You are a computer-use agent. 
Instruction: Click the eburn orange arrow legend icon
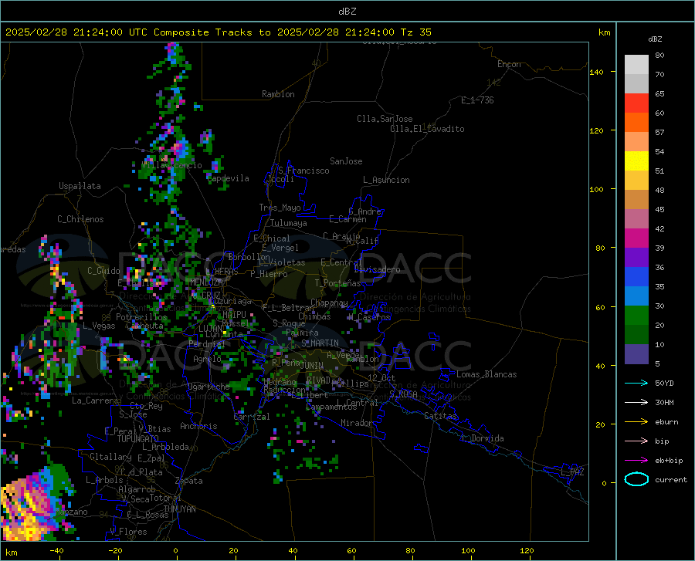click(636, 421)
